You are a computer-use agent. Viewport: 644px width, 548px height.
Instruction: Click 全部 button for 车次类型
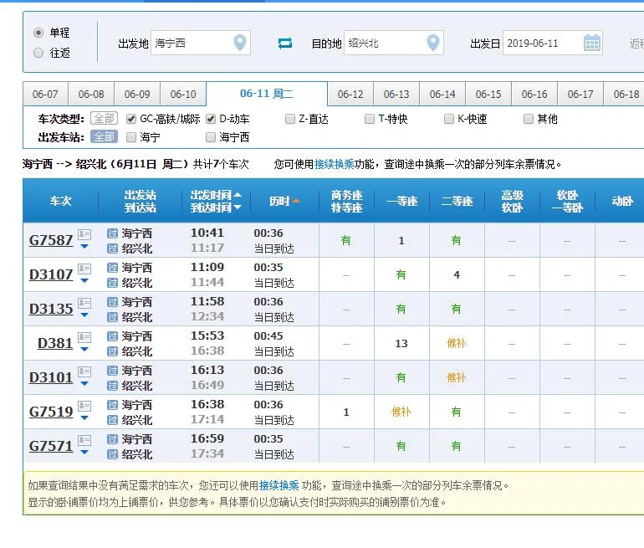tap(104, 119)
